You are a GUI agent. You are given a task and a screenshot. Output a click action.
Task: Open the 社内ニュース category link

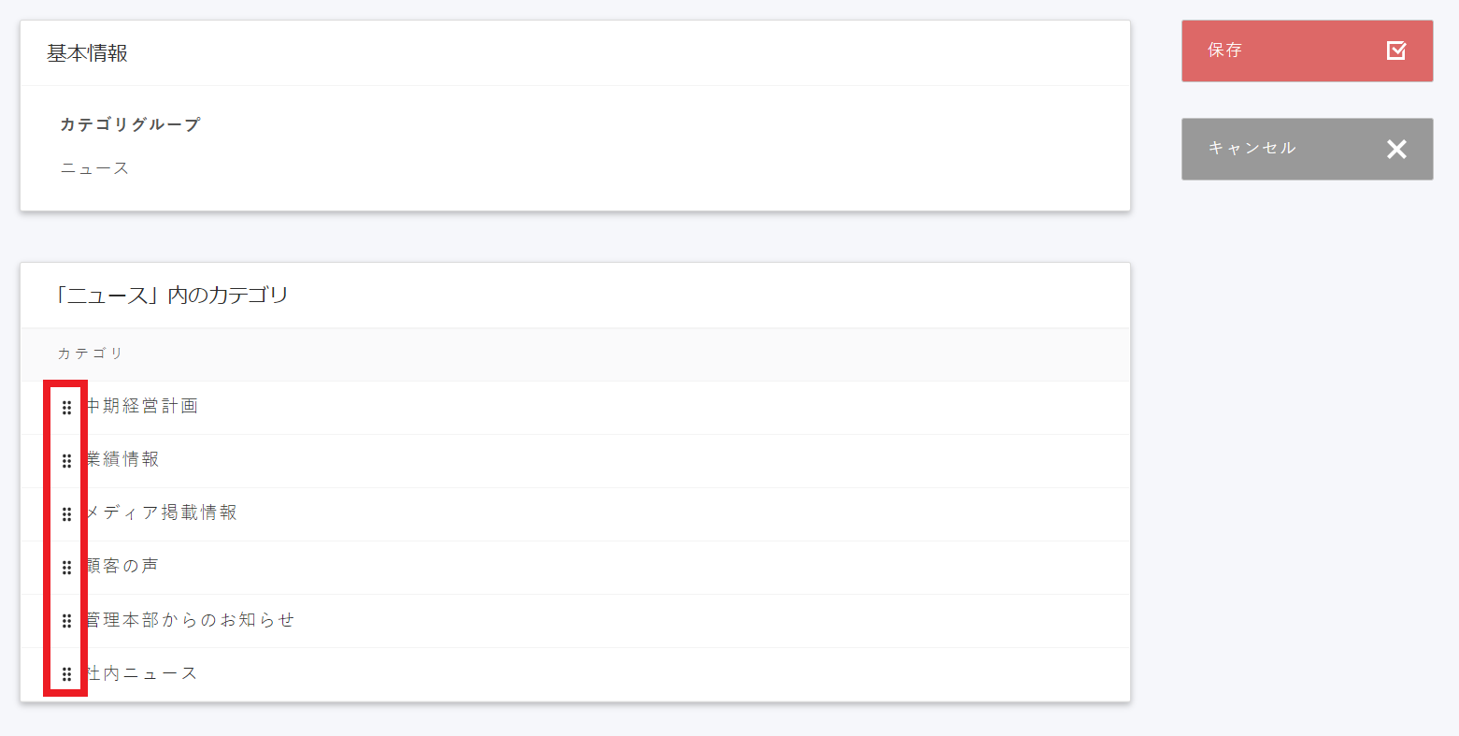(141, 671)
